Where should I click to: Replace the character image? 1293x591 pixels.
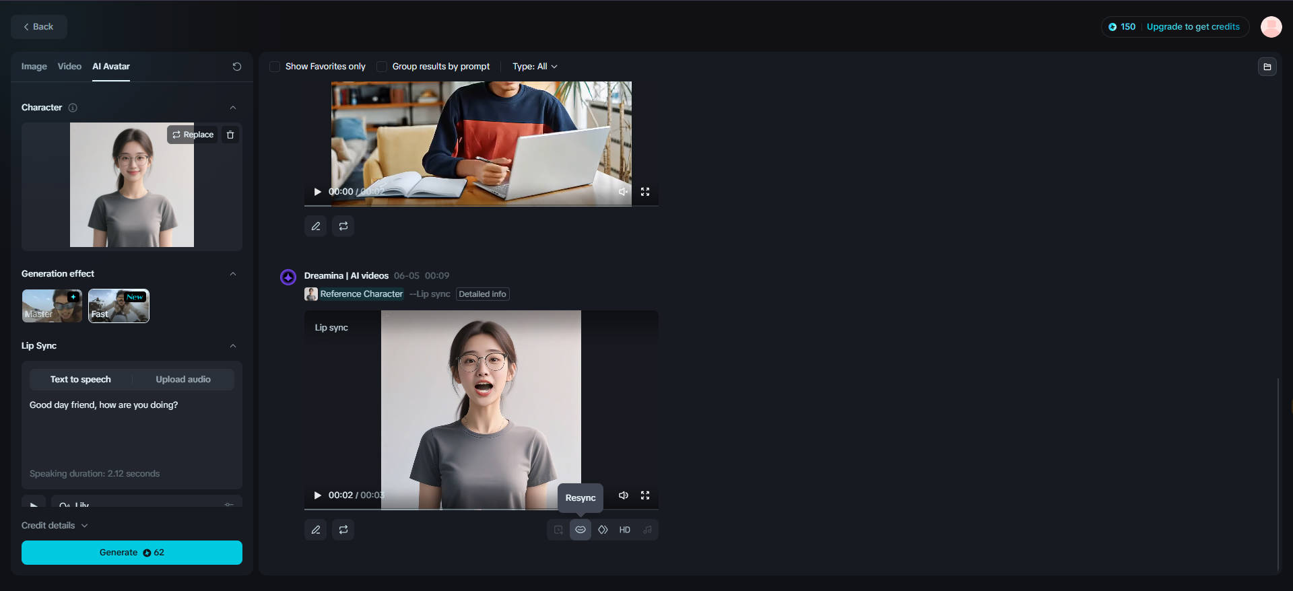193,135
